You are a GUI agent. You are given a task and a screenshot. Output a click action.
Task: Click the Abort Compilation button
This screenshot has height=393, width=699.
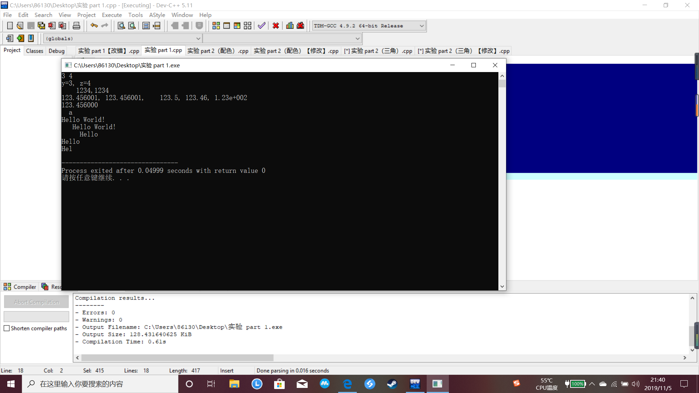(36, 302)
